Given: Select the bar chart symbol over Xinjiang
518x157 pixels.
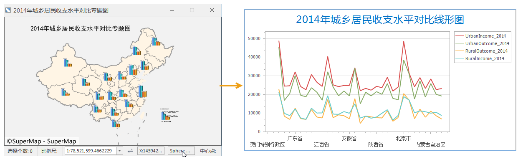Looking at the screenshot, I should click(x=68, y=63).
